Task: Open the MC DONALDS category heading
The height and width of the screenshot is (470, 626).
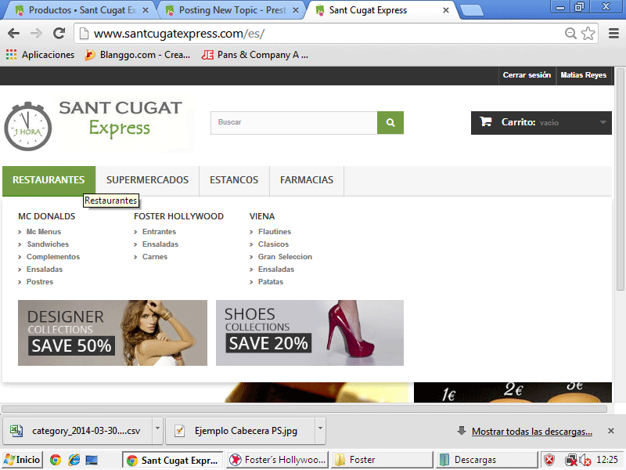Action: [47, 216]
